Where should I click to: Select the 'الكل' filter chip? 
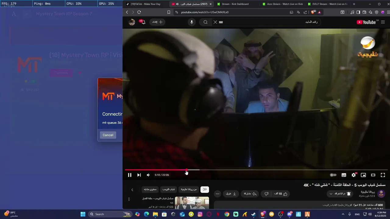(x=205, y=189)
